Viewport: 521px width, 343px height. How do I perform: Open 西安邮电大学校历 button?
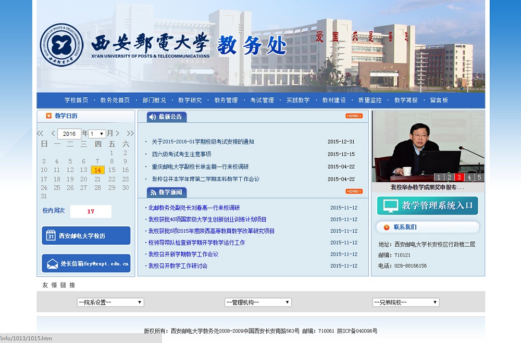tap(86, 236)
